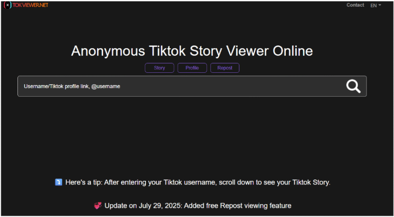Screen dimensions: 394x217
Task: Click the pink heart update emoji
Action: pyautogui.click(x=98, y=206)
